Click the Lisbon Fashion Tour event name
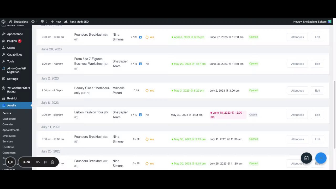 [89, 112]
